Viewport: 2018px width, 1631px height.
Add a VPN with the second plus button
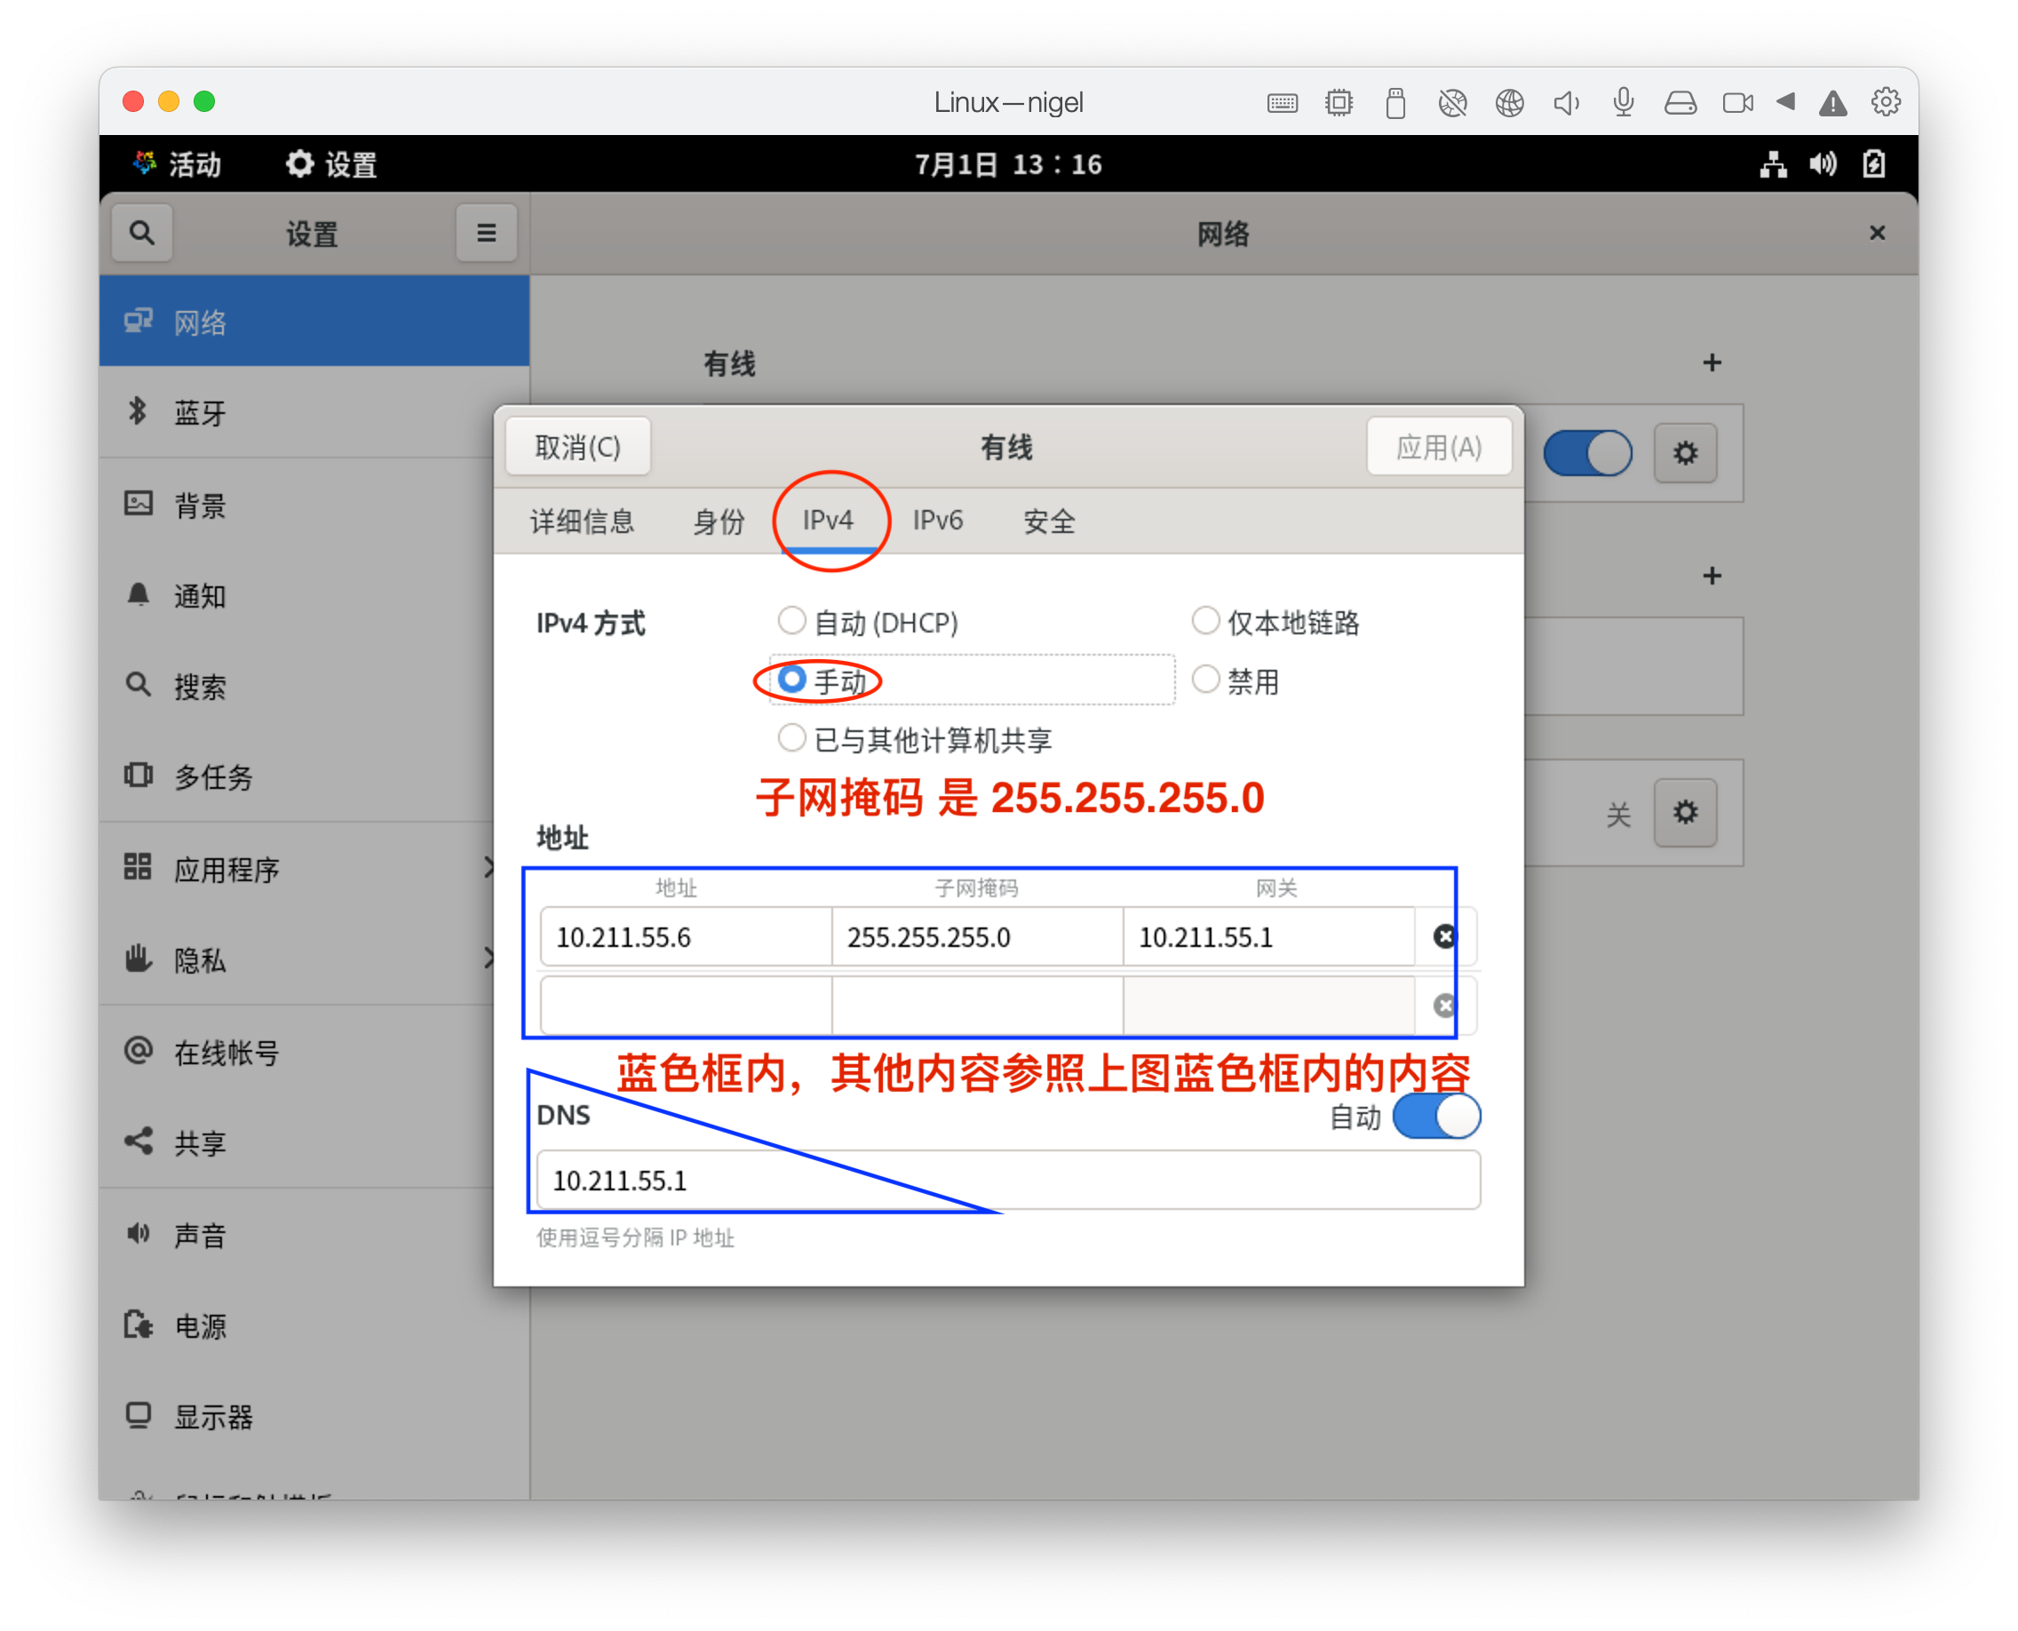[x=1711, y=575]
